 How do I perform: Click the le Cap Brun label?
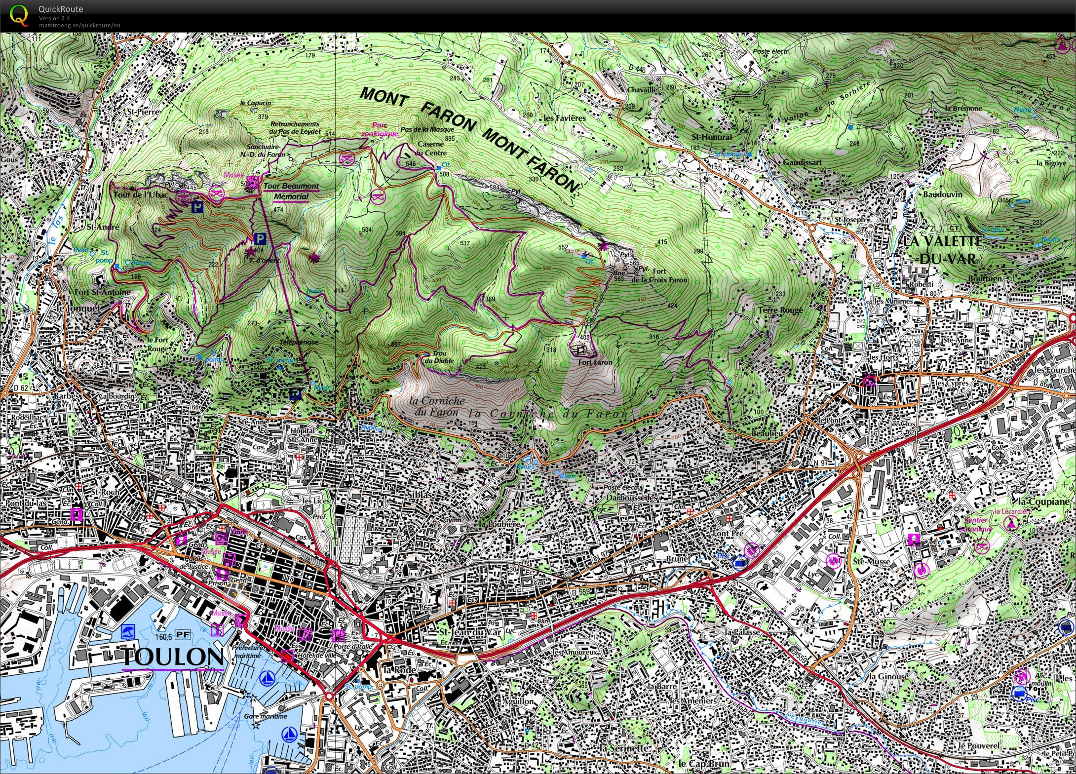tap(703, 764)
